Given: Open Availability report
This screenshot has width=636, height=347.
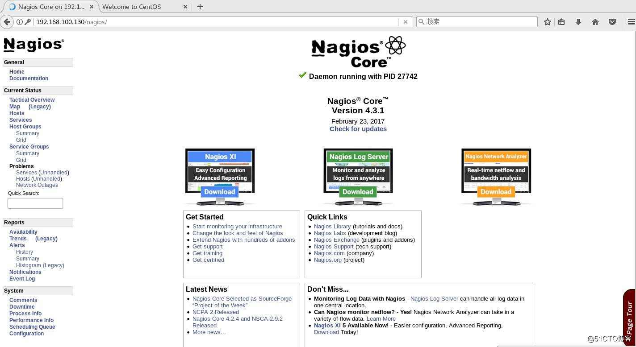Looking at the screenshot, I should (23, 232).
